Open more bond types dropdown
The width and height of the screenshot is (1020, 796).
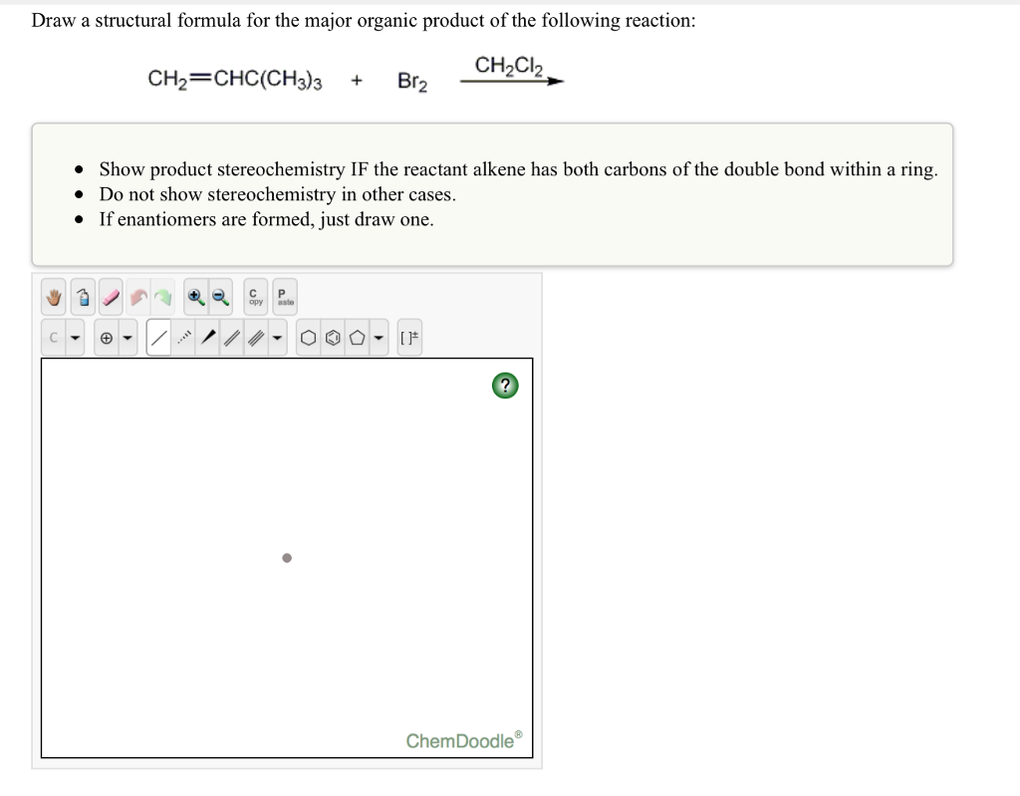point(278,337)
